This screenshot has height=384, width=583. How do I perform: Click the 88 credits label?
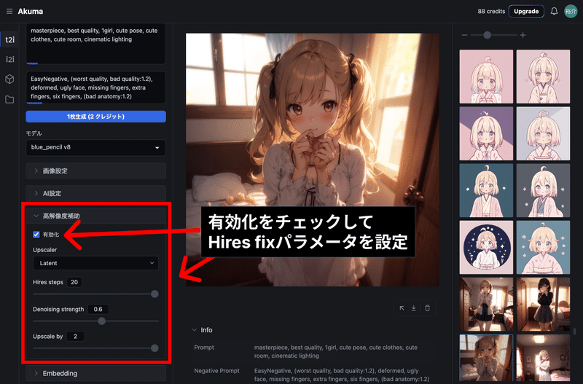pos(491,11)
